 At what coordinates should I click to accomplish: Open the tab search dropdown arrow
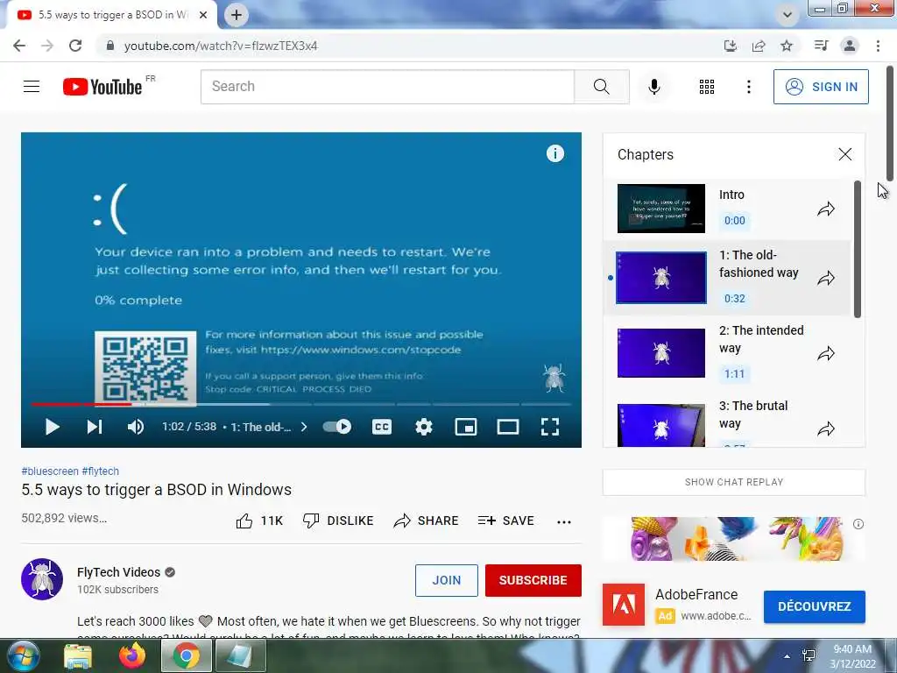(788, 15)
